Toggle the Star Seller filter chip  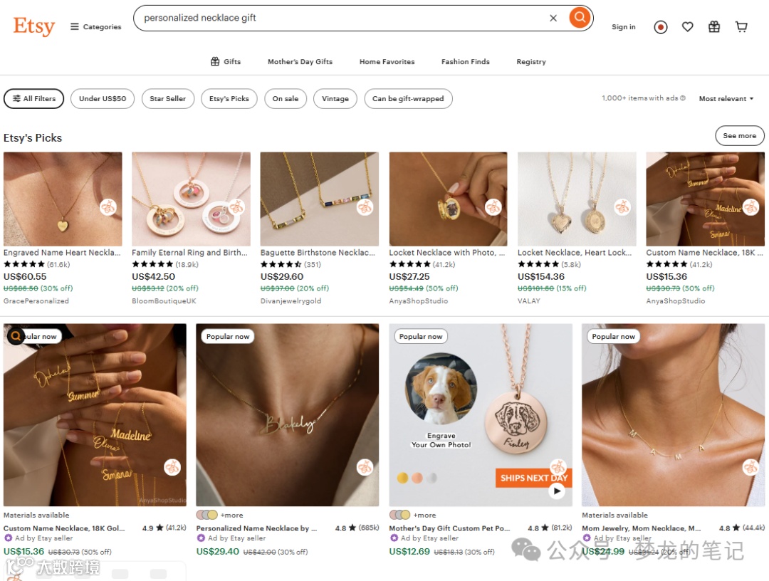pos(168,98)
